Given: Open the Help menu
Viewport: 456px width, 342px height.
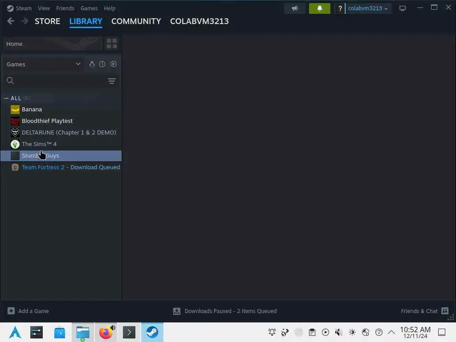Looking at the screenshot, I should [110, 8].
